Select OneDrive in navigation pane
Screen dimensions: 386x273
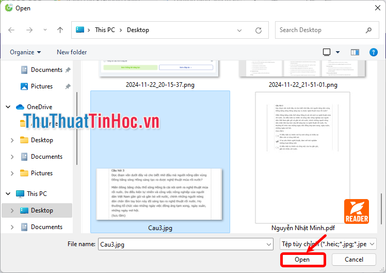[39, 107]
